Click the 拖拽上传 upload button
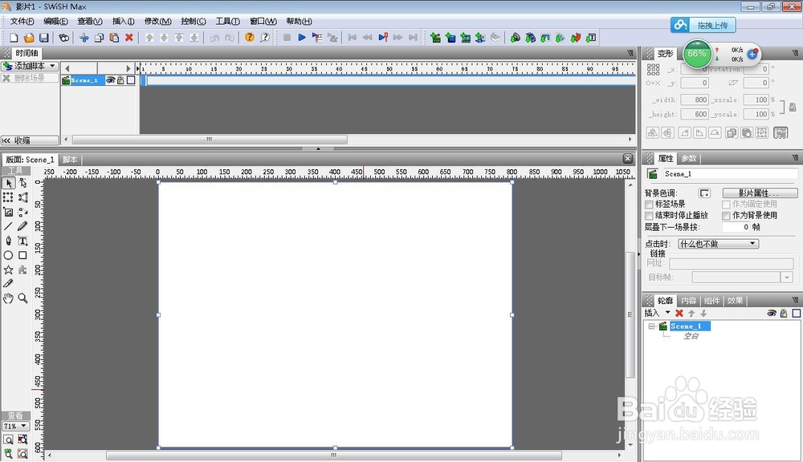 (x=703, y=25)
